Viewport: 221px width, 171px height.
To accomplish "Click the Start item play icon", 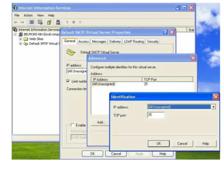I will pyautogui.click(x=67, y=22).
